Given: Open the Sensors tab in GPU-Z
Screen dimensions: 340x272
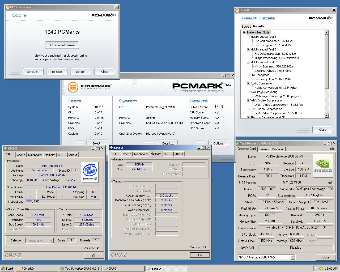Looking at the screenshot, I should [x=264, y=149].
